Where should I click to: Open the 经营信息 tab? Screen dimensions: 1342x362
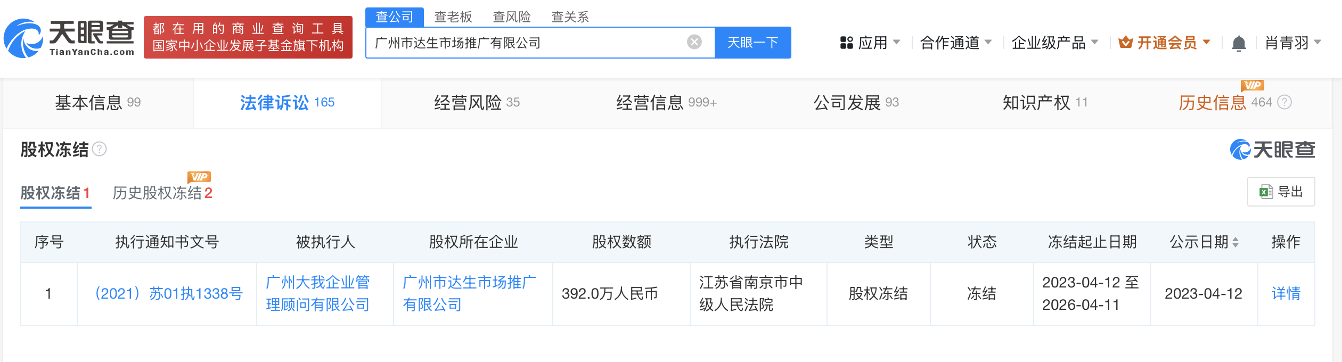(x=666, y=103)
